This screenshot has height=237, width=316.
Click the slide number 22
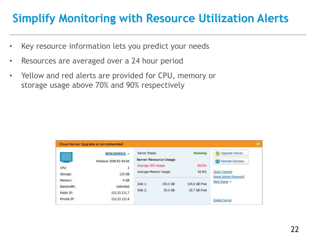(295, 229)
